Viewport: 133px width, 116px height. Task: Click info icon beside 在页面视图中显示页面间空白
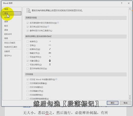58,23
